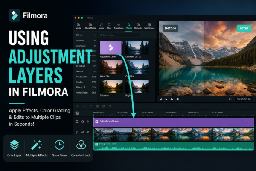This screenshot has width=256, height=171.
Task: Click the play button beside skip-back
Action: pos(166,99)
